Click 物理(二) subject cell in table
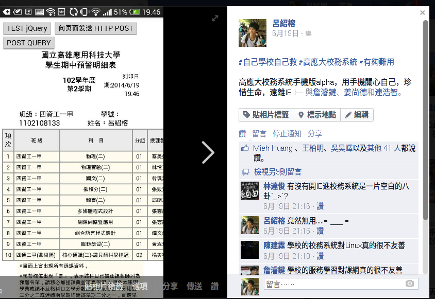This screenshot has height=299, width=435. pos(96,156)
